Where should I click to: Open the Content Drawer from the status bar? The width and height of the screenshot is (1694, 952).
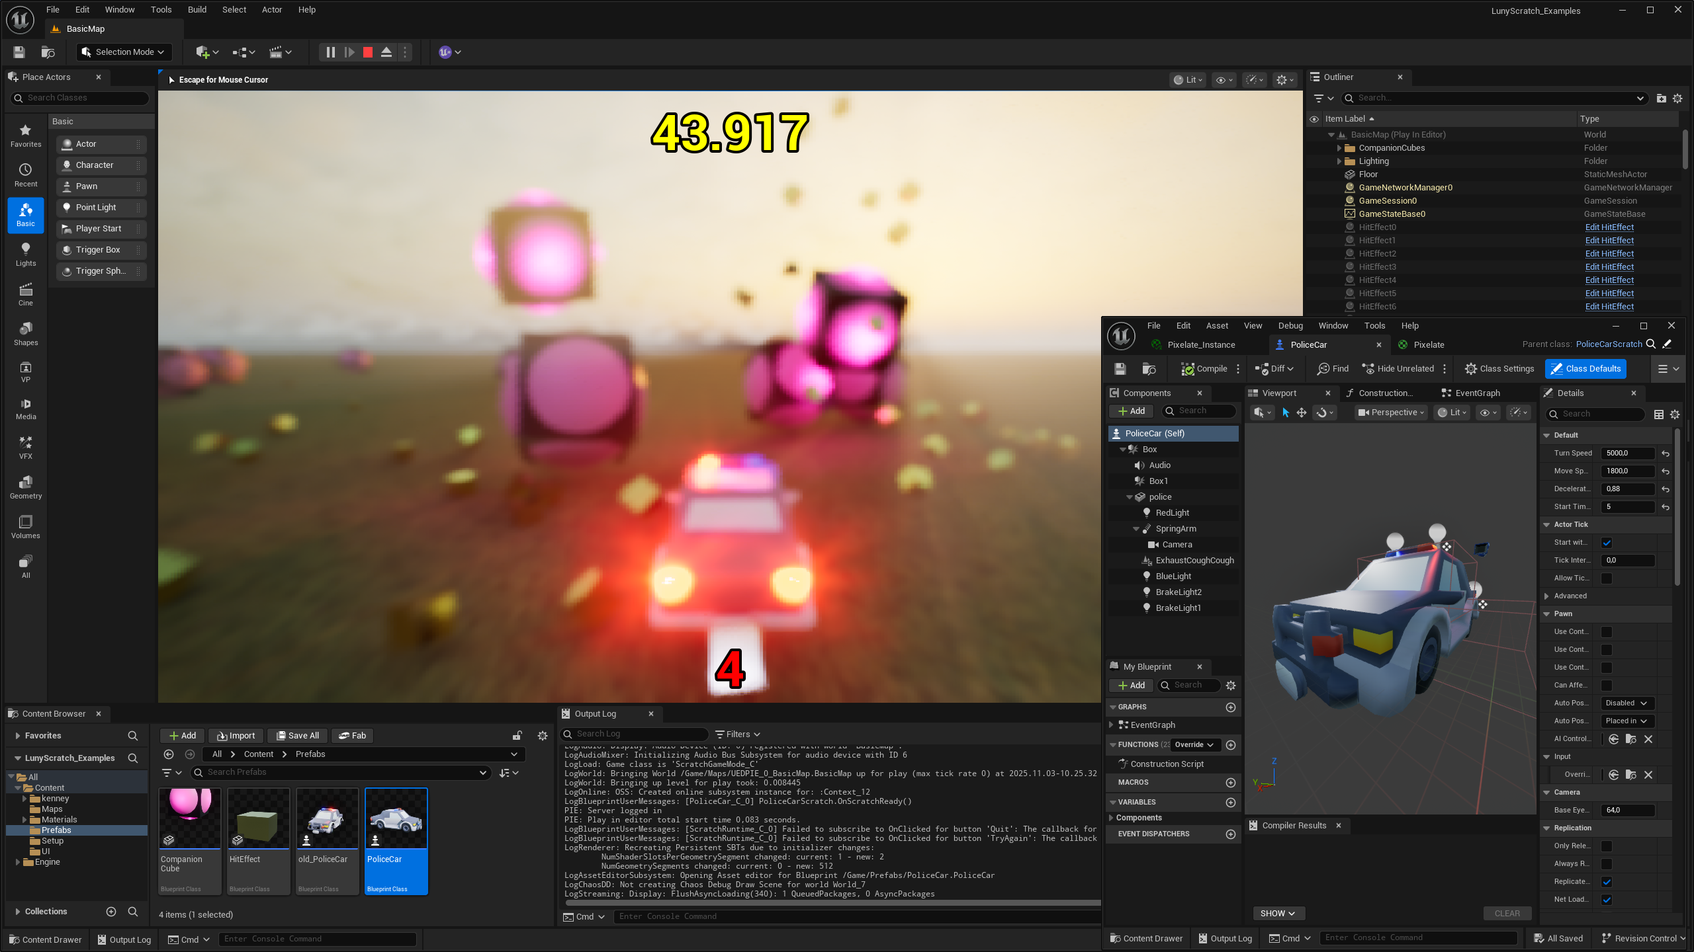click(45, 939)
